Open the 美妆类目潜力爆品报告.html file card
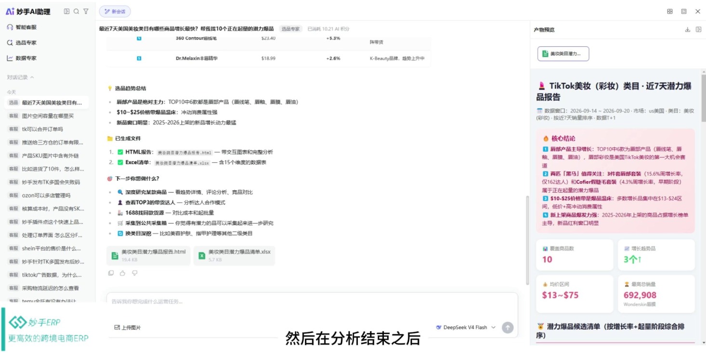Image resolution: width=706 pixels, height=353 pixels. pyautogui.click(x=148, y=256)
